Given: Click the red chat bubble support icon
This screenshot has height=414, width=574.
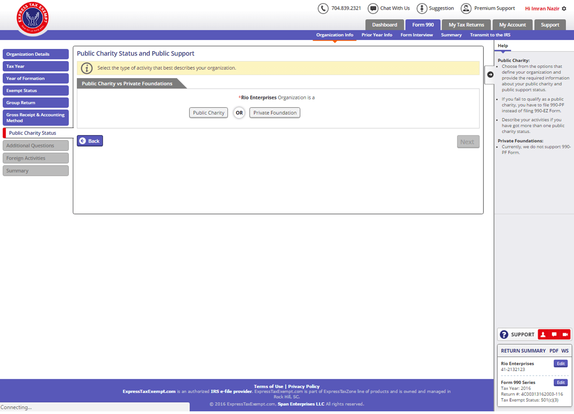Looking at the screenshot, I should [554, 335].
